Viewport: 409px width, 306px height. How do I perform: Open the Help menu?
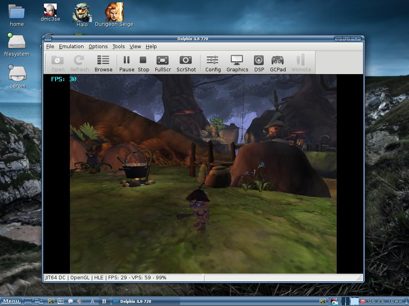point(151,47)
